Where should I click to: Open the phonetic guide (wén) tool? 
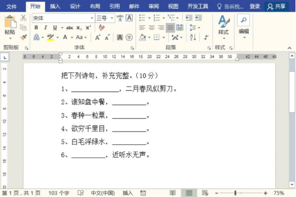pos(120,18)
